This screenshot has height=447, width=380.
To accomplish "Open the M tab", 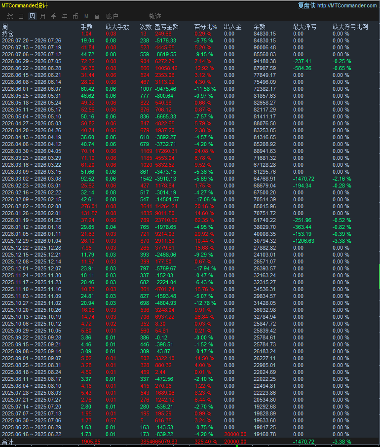I will (x=86, y=17).
